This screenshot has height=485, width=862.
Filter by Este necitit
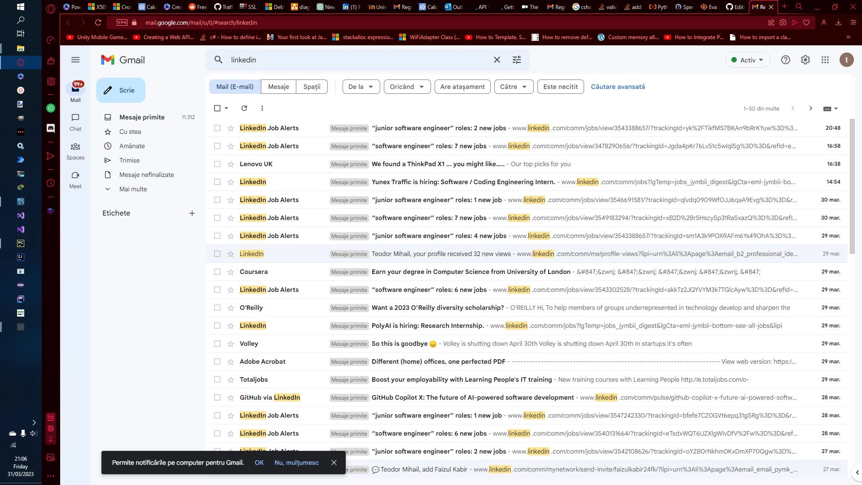(560, 87)
